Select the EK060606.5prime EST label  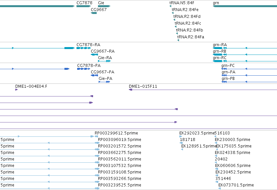pos(233,166)
